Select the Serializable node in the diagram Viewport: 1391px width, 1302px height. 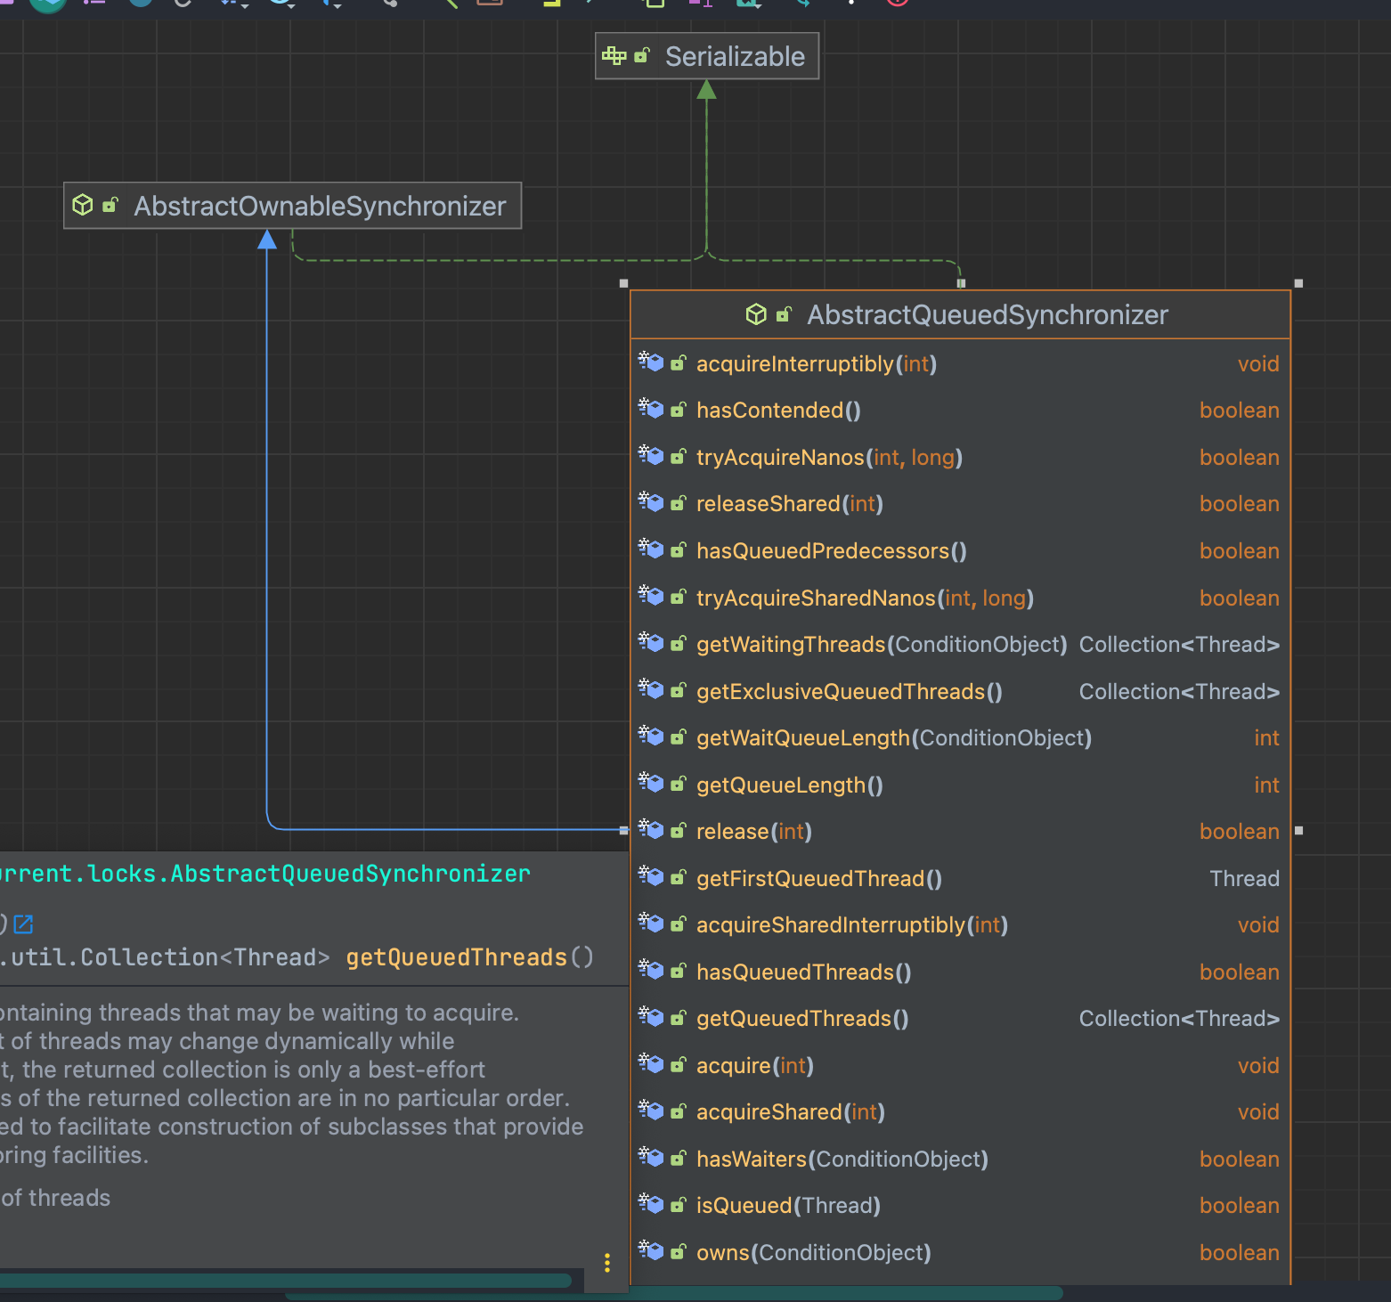734,56
